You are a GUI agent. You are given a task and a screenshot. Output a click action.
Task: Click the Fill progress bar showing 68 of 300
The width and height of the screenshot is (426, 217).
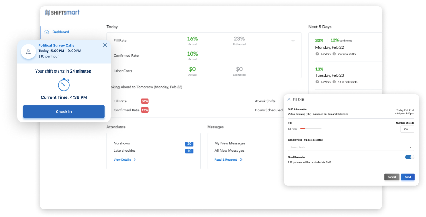[311, 128]
